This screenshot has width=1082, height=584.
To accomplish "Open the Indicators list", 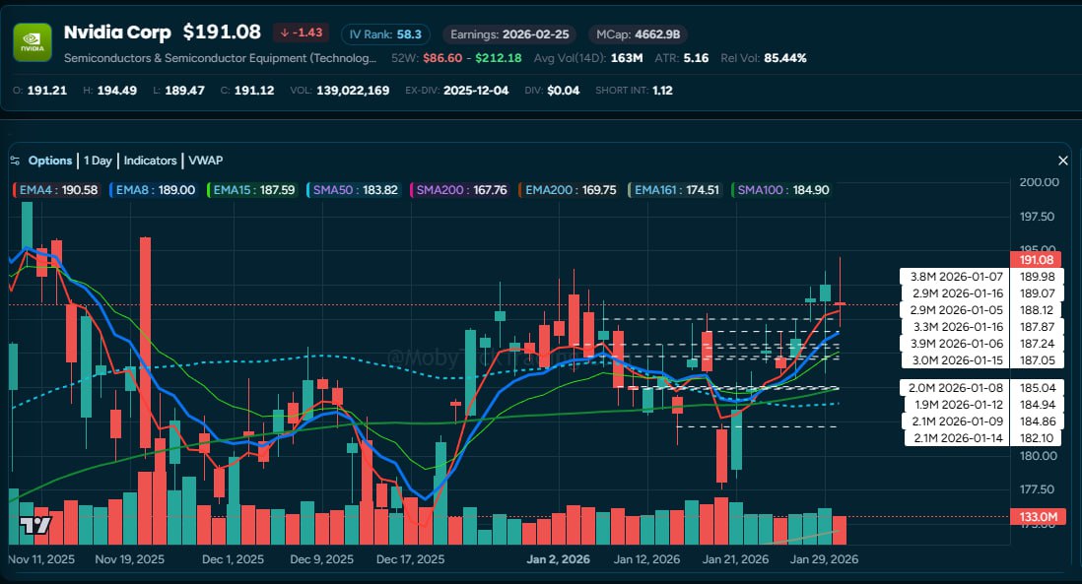I will [150, 160].
